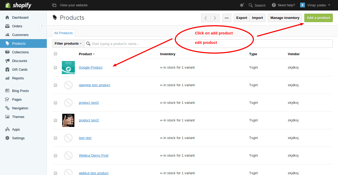Image resolution: width=338 pixels, height=175 pixels.
Task: Click the Google Product thumbnail image
Action: 68,68
